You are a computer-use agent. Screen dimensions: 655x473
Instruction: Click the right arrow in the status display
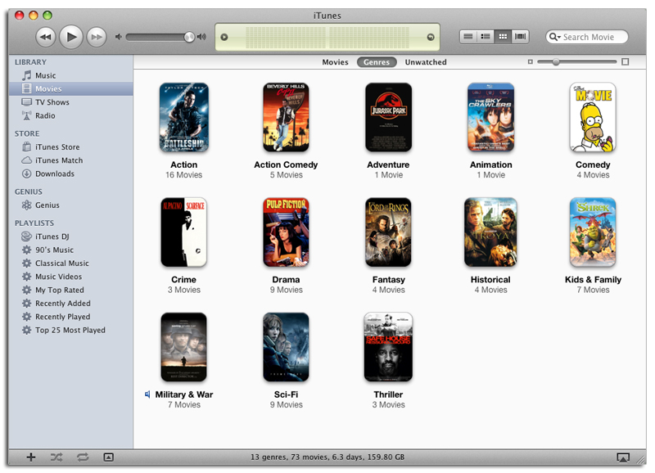pos(431,37)
